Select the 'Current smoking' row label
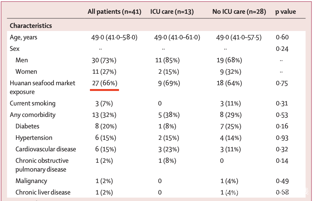The image size is (313, 201). 33,104
